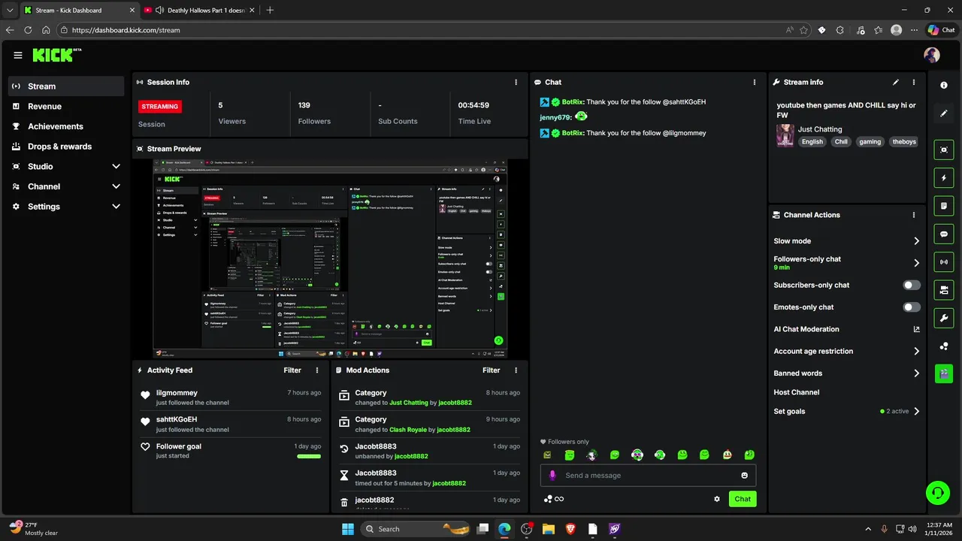
Task: Toggle the document widget icon in right sidebar
Action: (944, 206)
